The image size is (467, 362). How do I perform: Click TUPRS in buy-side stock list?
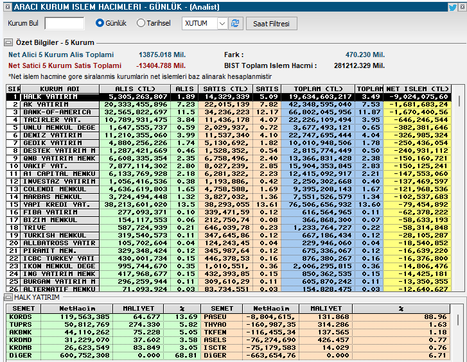click(21, 325)
